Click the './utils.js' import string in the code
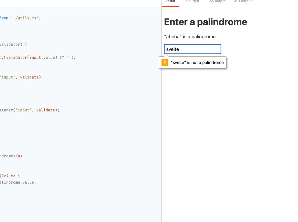 [25, 18]
